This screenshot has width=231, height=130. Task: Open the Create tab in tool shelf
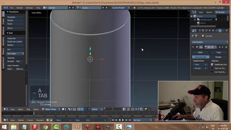(x=3, y=22)
